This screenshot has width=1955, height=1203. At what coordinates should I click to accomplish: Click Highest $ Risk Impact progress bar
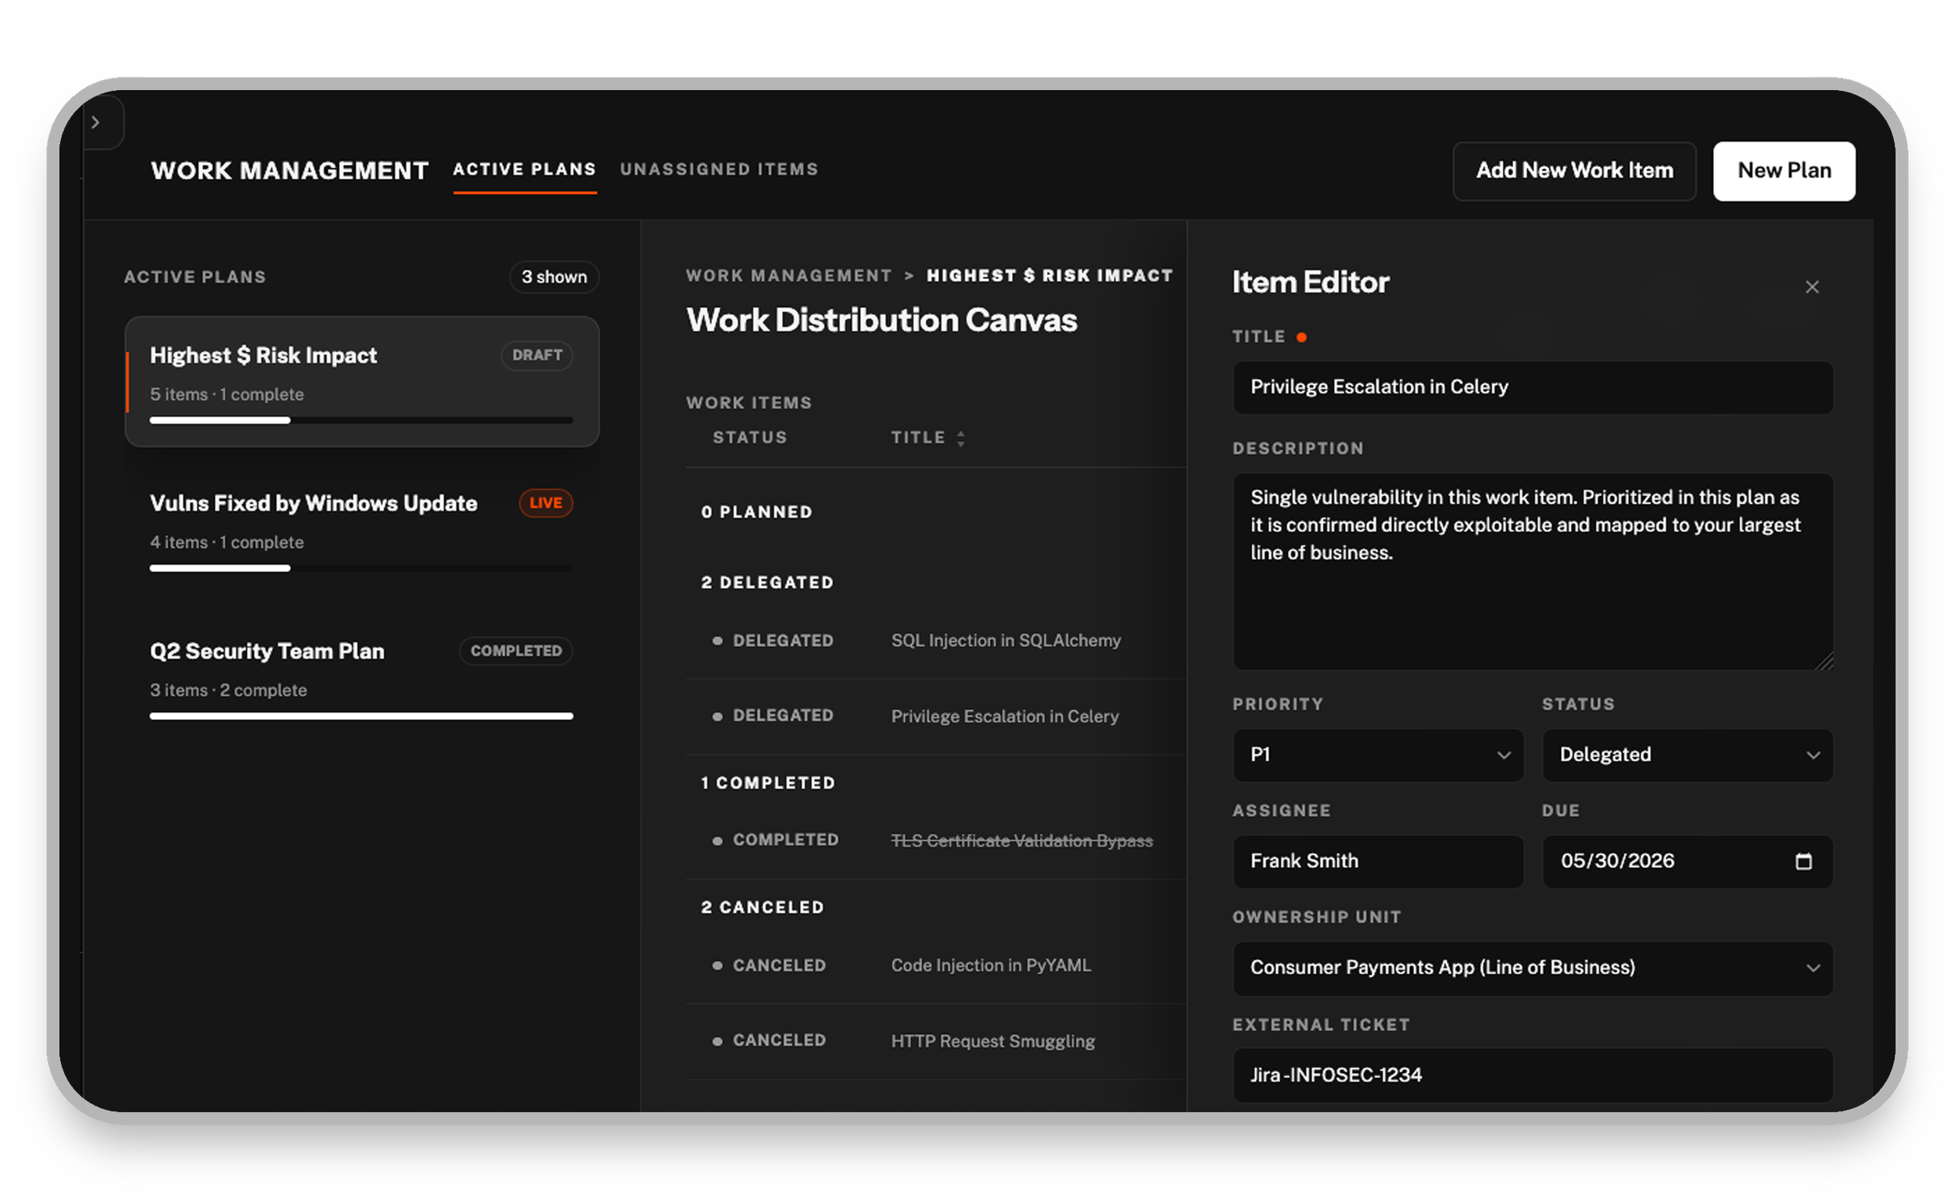point(361,420)
